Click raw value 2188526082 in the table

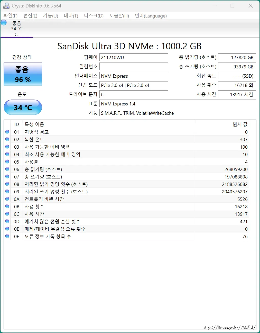[x=235, y=184]
